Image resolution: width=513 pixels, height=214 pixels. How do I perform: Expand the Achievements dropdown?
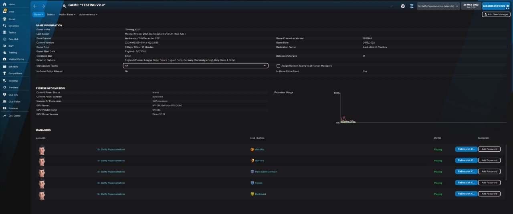pyautogui.click(x=88, y=14)
